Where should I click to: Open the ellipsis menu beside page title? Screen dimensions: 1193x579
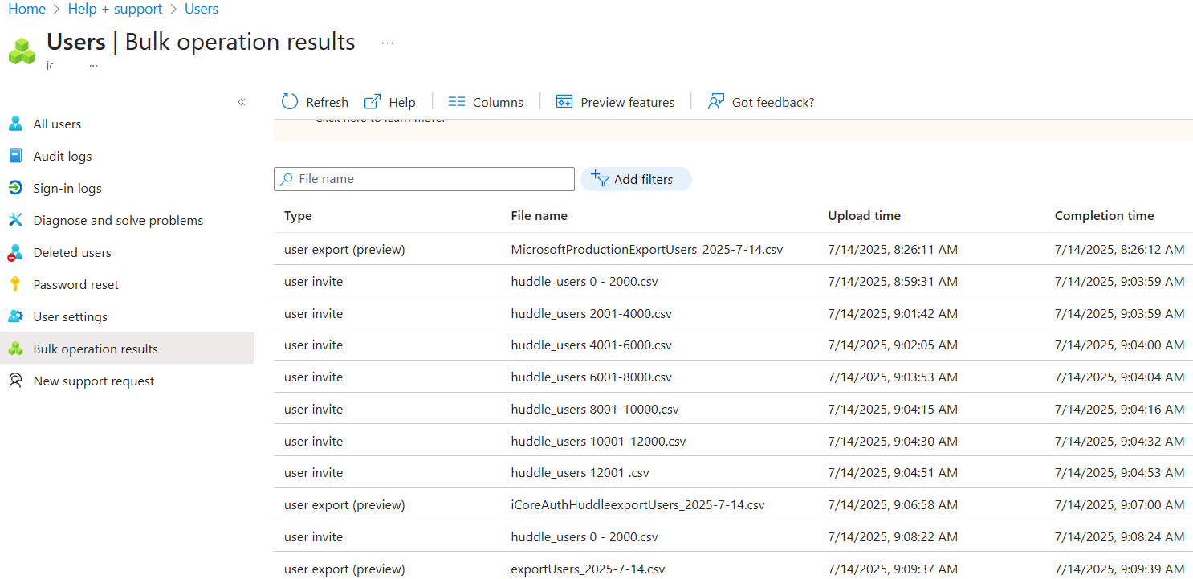[x=387, y=43]
